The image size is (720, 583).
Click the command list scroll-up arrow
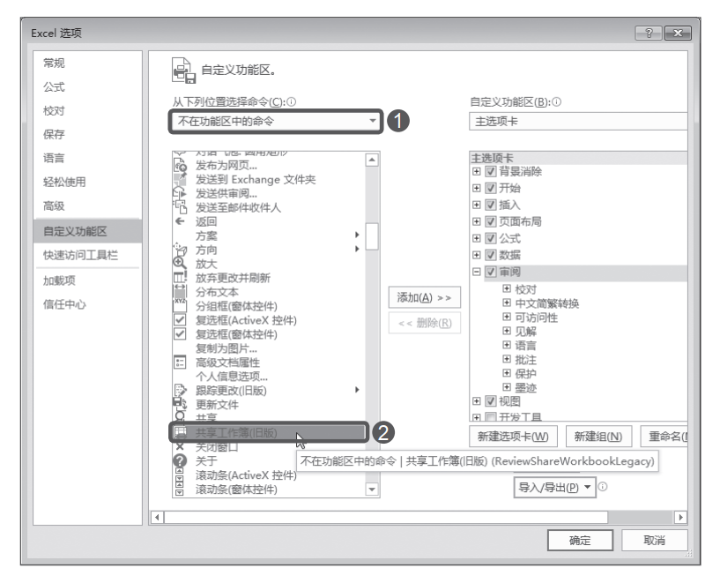[x=372, y=160]
